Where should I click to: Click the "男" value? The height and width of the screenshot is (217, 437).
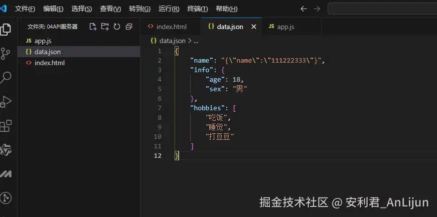click(240, 89)
